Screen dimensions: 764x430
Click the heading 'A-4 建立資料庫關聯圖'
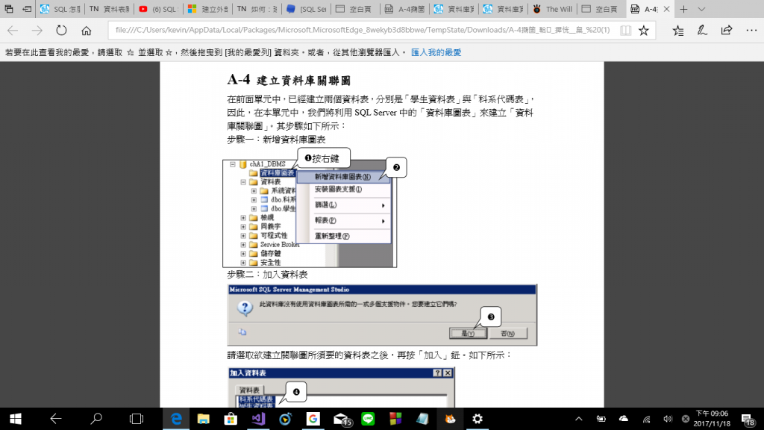click(289, 80)
